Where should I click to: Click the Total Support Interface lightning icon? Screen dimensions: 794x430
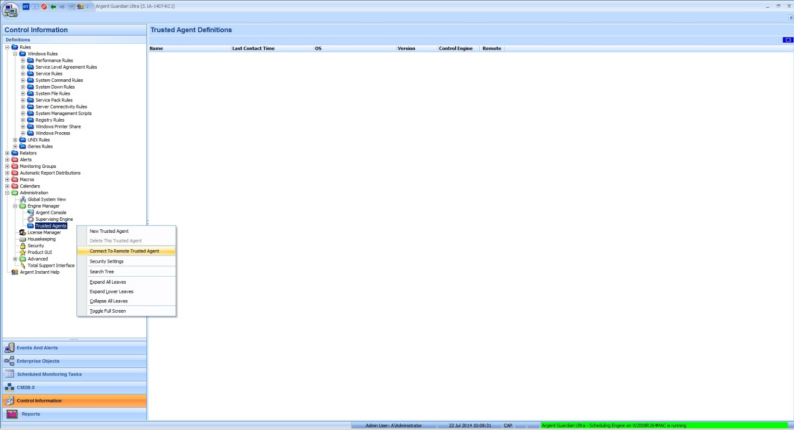(x=23, y=266)
